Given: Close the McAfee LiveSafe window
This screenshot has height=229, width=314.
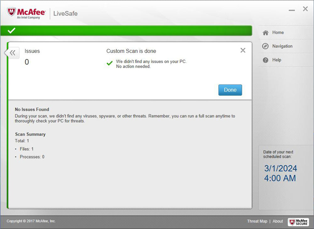Looking at the screenshot, I should [x=305, y=9].
